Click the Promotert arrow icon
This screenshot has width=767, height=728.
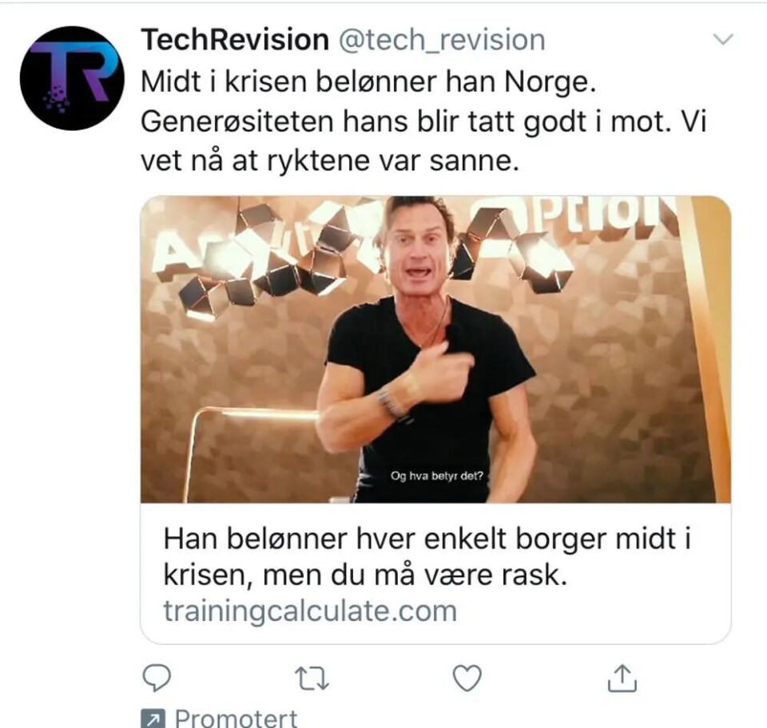point(153,718)
